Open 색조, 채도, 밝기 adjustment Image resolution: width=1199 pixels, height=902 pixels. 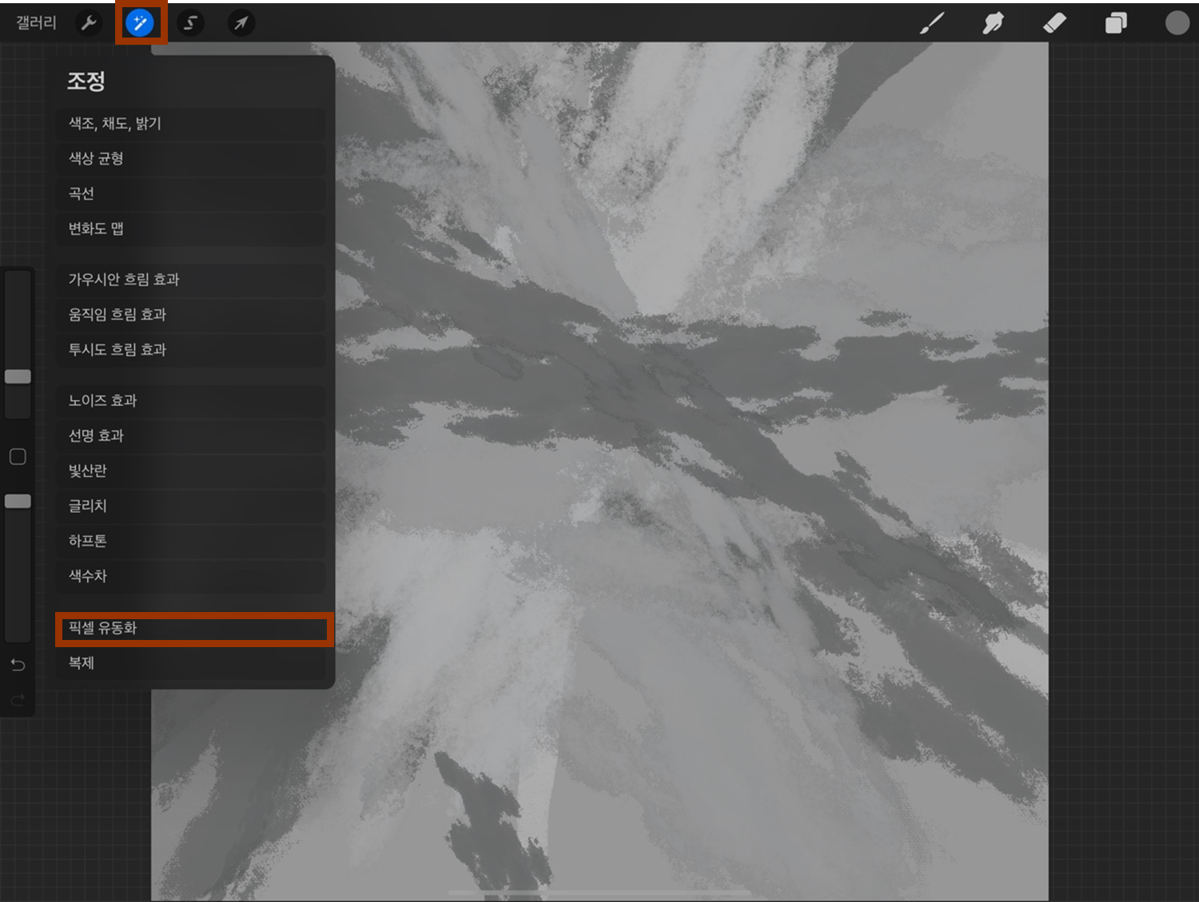pos(191,124)
